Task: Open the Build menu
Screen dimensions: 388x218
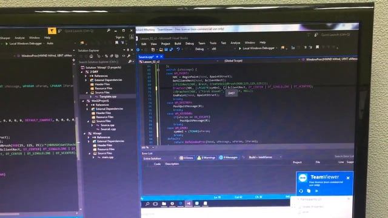Action: 178,44
